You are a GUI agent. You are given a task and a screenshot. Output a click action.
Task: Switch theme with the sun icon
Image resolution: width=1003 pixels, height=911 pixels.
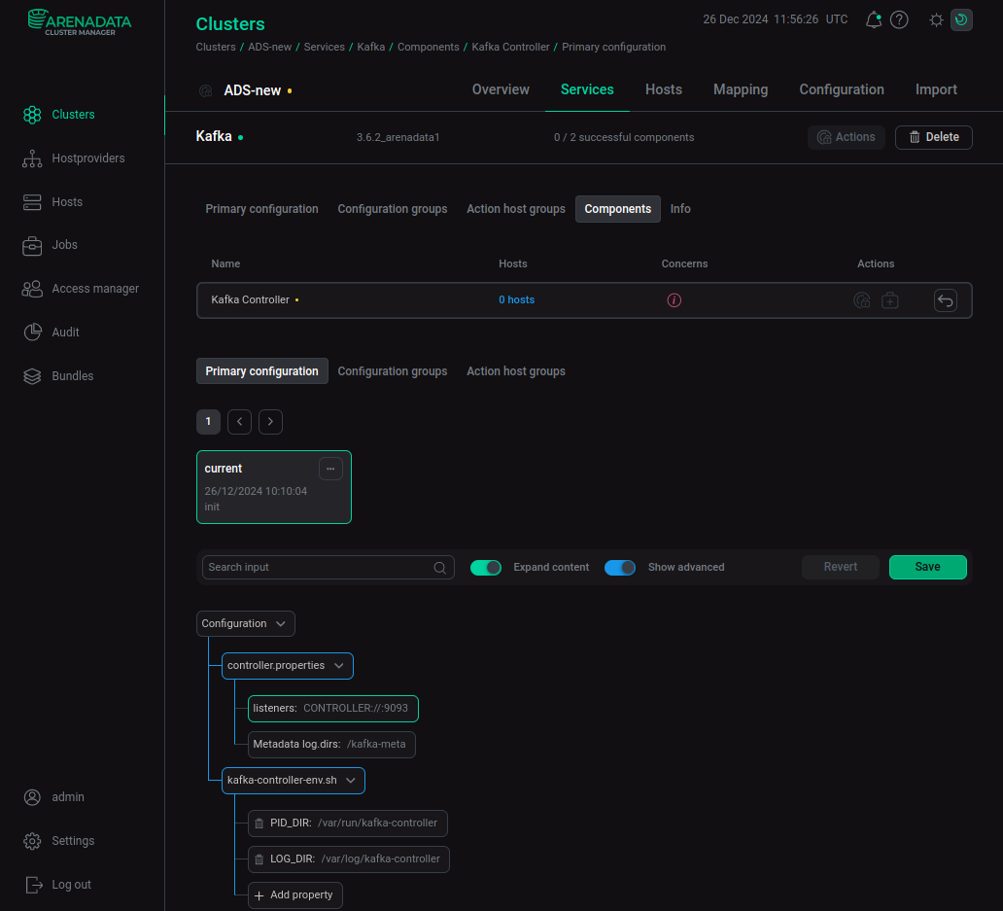[x=936, y=19]
